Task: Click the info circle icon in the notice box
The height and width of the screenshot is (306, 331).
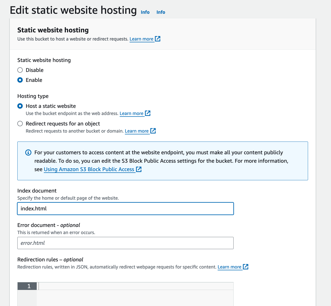Action: tap(28, 153)
